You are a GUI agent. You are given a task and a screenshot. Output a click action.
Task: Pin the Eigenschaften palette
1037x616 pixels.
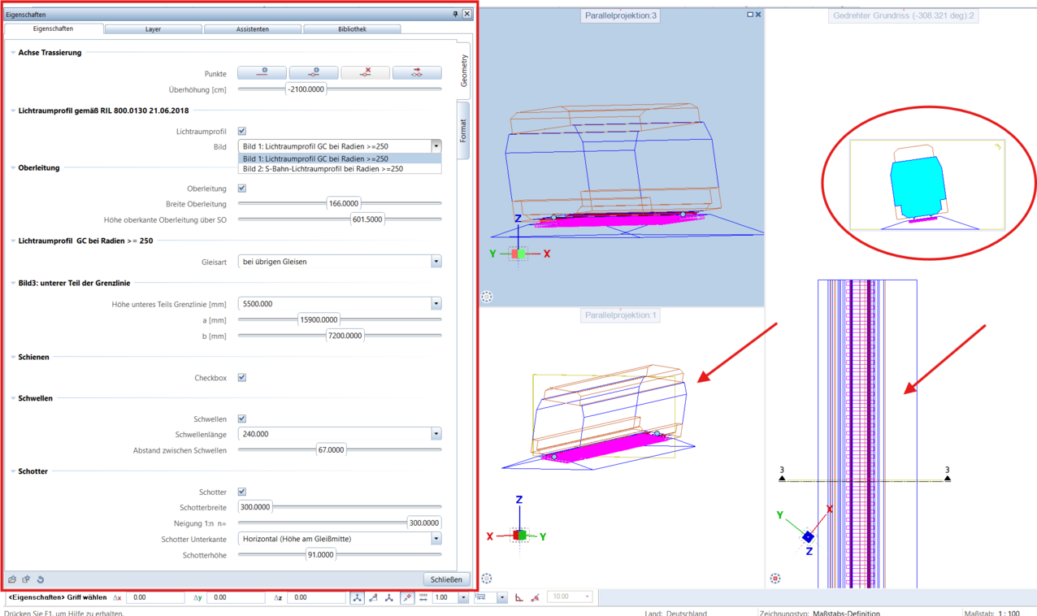455,14
